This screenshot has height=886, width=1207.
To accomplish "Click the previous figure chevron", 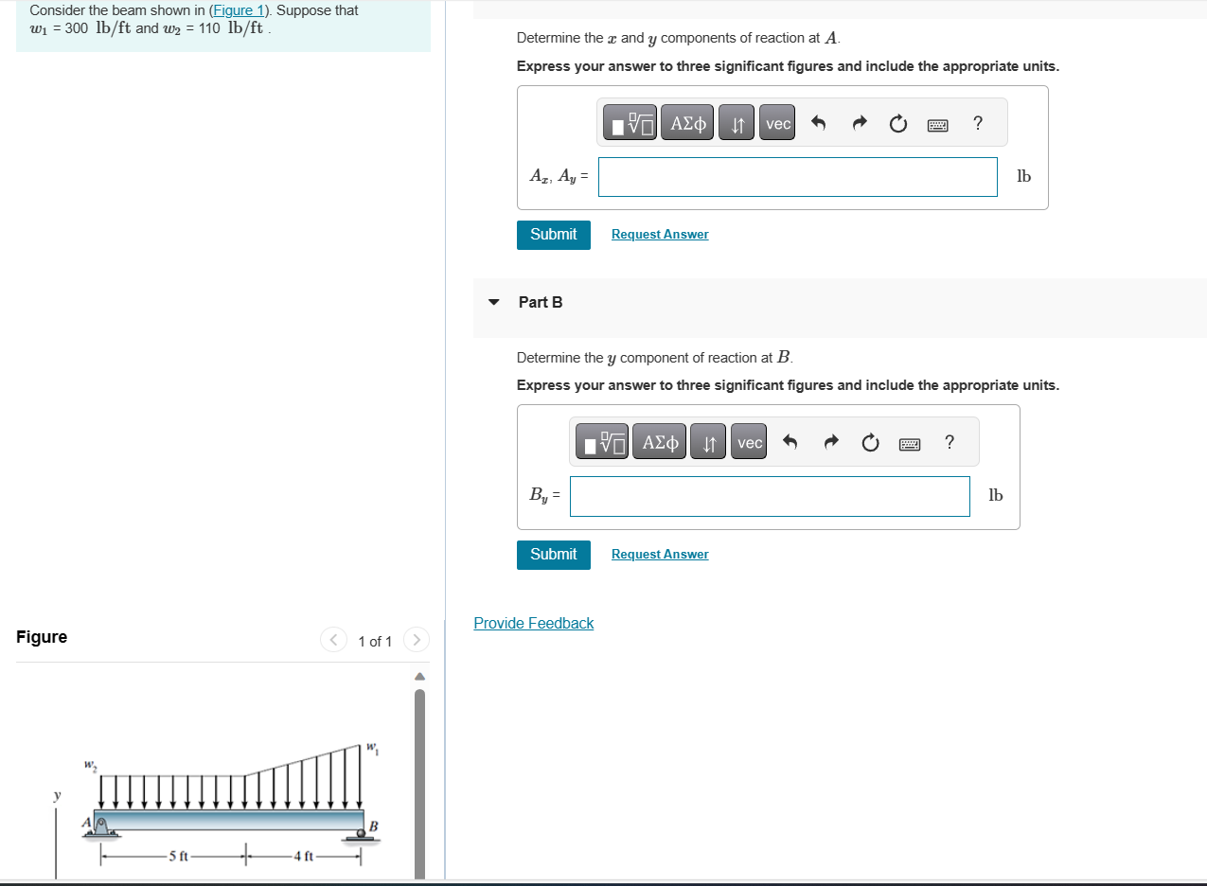I will pos(333,640).
